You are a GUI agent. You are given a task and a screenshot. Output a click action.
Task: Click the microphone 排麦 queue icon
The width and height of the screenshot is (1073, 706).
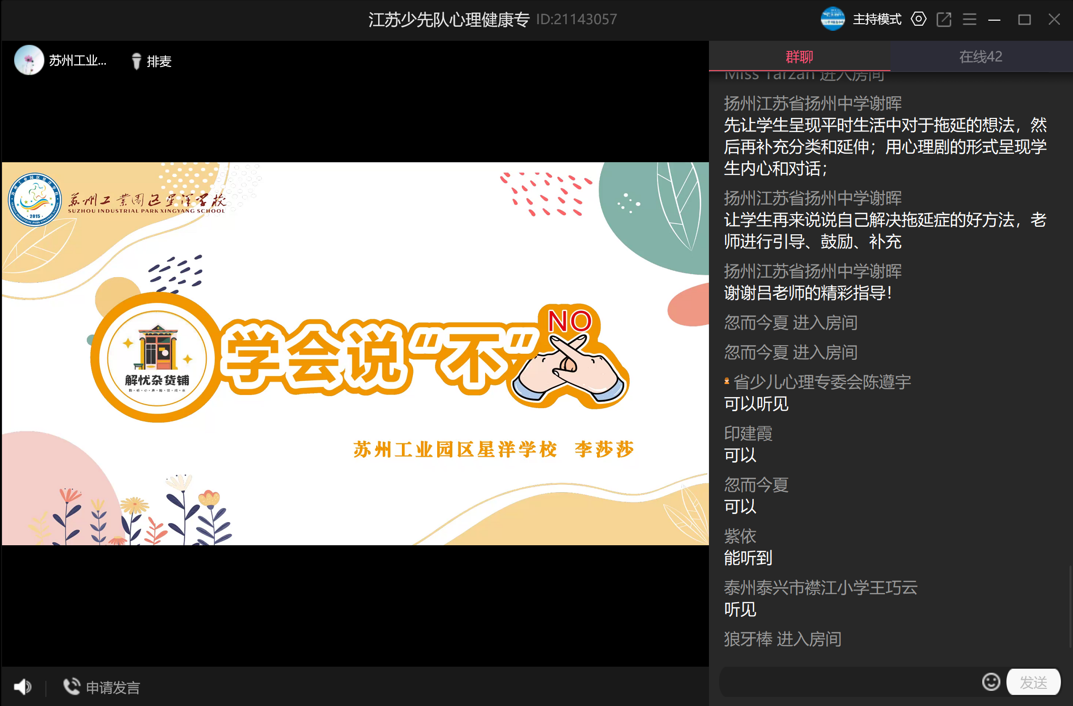136,61
